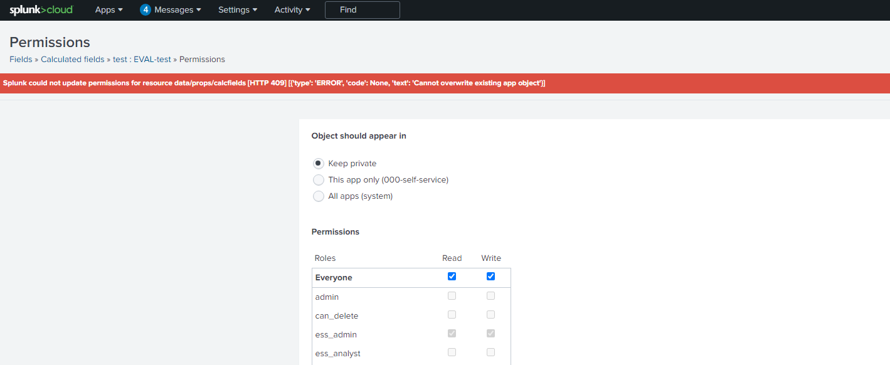The height and width of the screenshot is (365, 890).
Task: Click the ess_analyst role name
Action: 338,354
